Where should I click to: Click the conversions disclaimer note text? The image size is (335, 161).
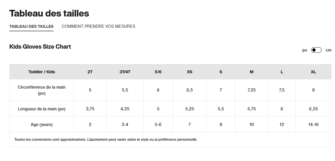pyautogui.click(x=106, y=140)
